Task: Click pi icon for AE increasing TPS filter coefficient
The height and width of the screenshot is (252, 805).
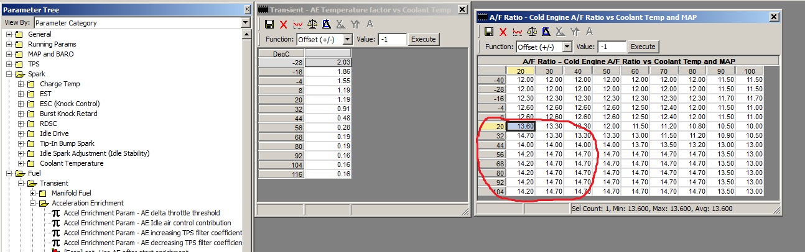Action: (55, 233)
